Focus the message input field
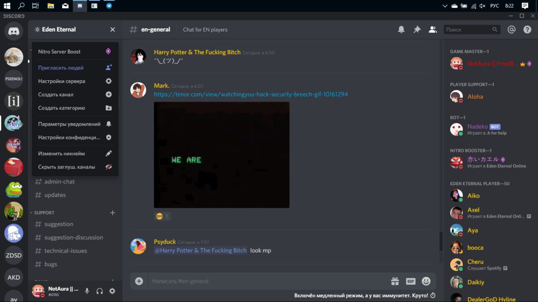Image resolution: width=538 pixels, height=302 pixels. 267,281
